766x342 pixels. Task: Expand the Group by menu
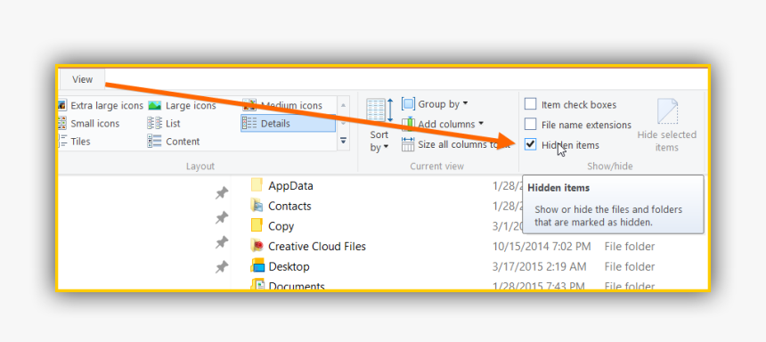435,104
